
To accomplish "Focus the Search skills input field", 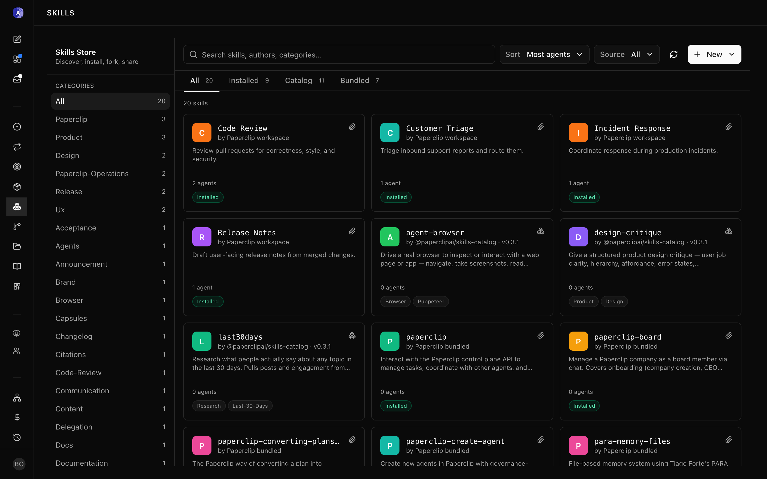I will (x=339, y=55).
